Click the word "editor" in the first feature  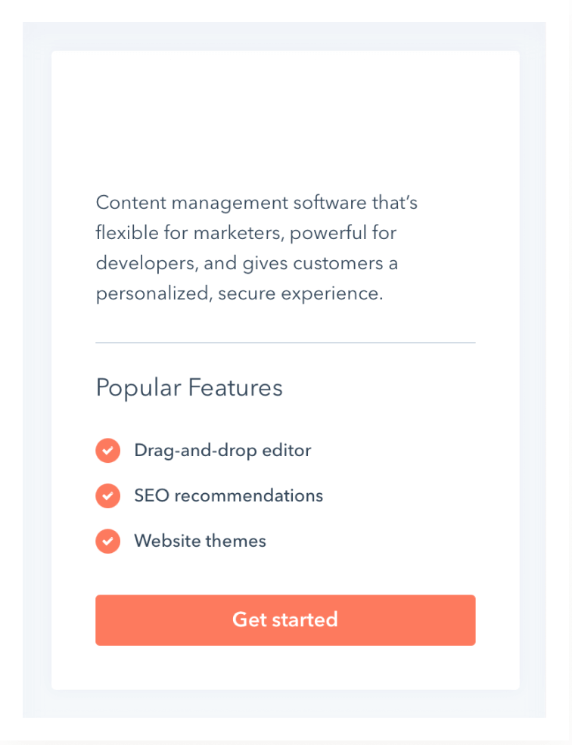pos(287,451)
